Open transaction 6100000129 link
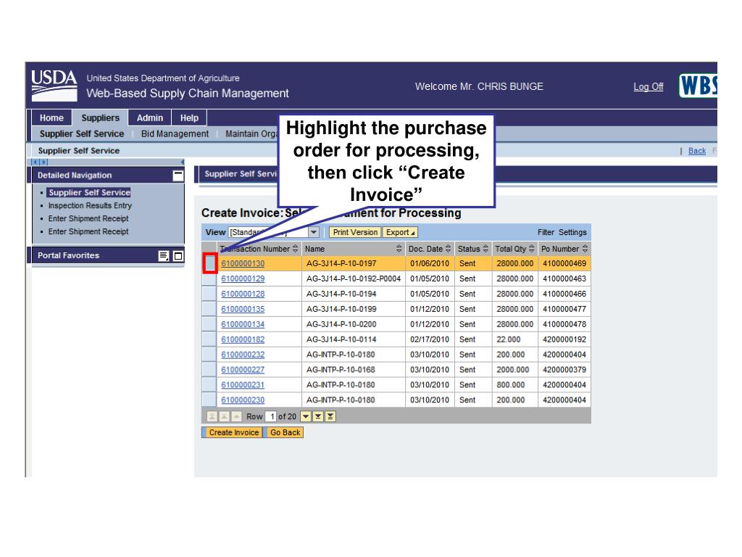Screen dimensions: 742x557 click(x=243, y=278)
